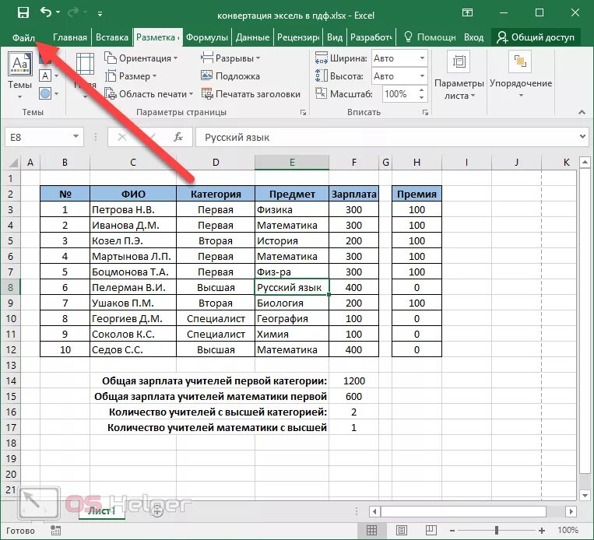Undo the last action
Image resolution: width=594 pixels, height=540 pixels.
pos(46,13)
